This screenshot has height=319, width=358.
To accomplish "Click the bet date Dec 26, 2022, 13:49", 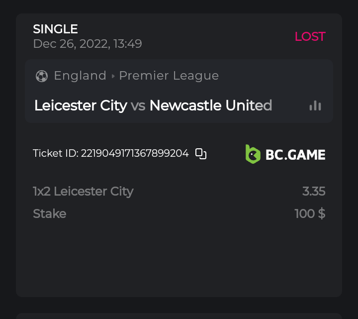I will 88,44.
